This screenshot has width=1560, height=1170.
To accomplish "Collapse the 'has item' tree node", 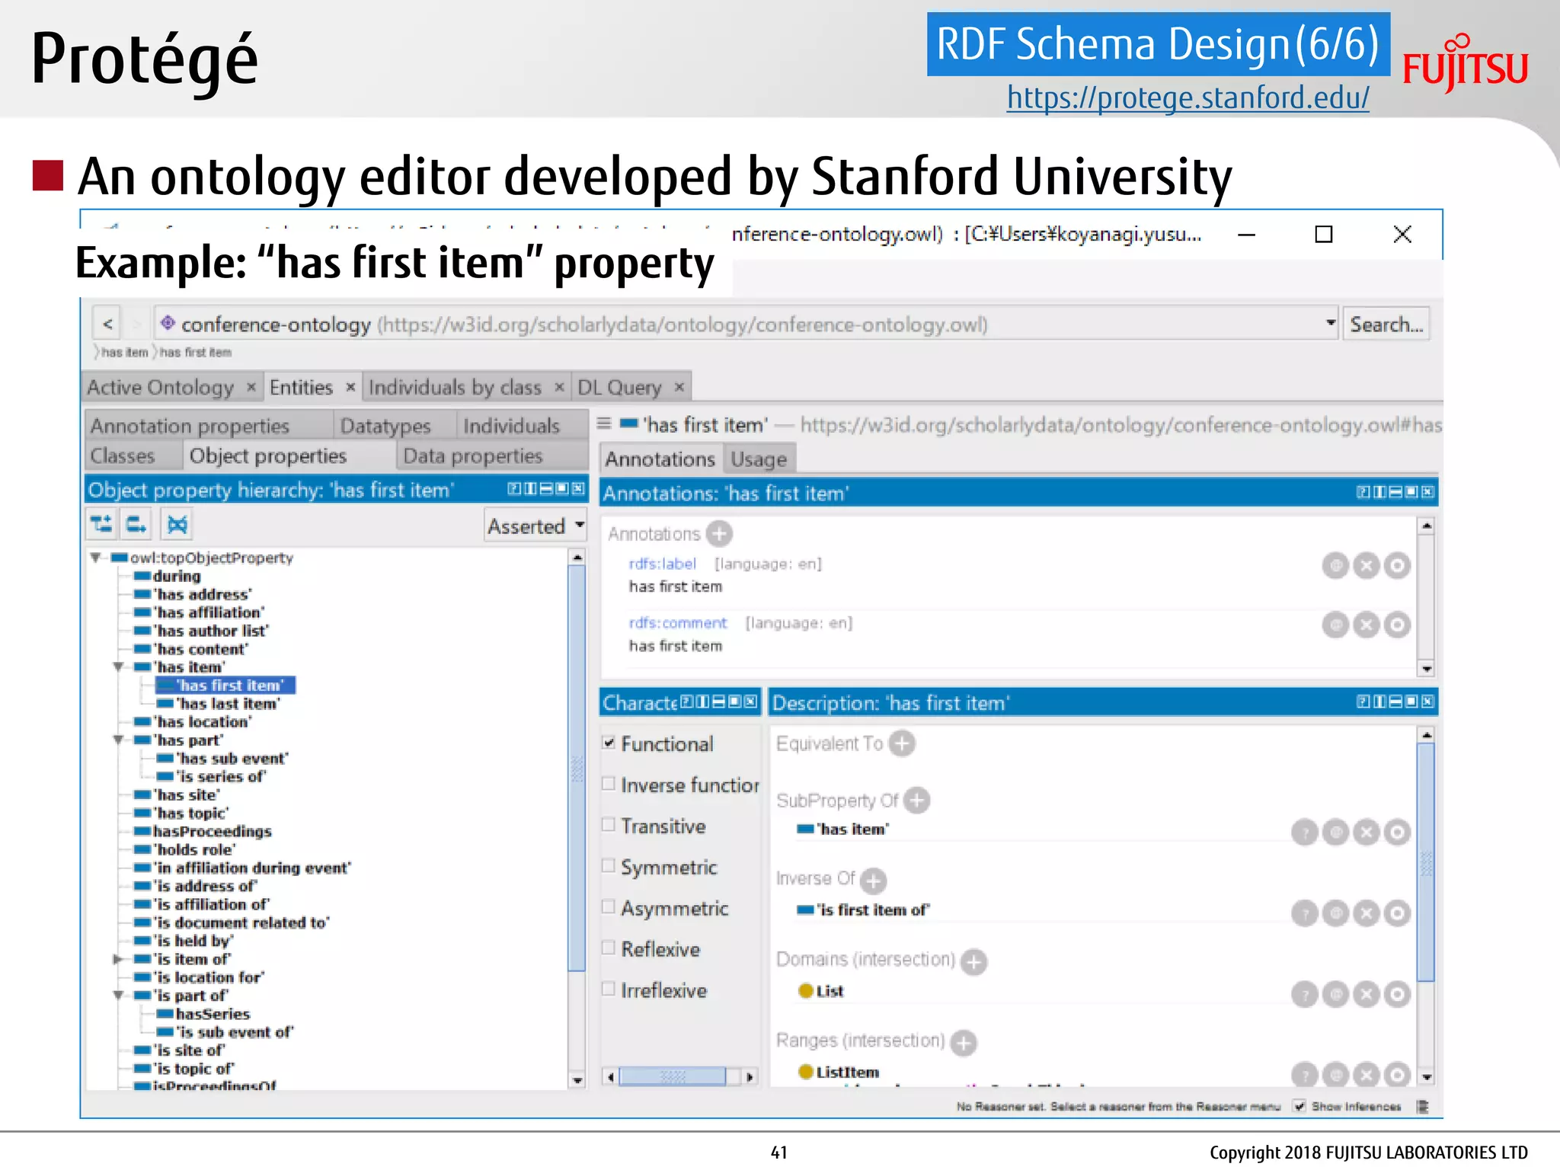I will click(x=118, y=667).
